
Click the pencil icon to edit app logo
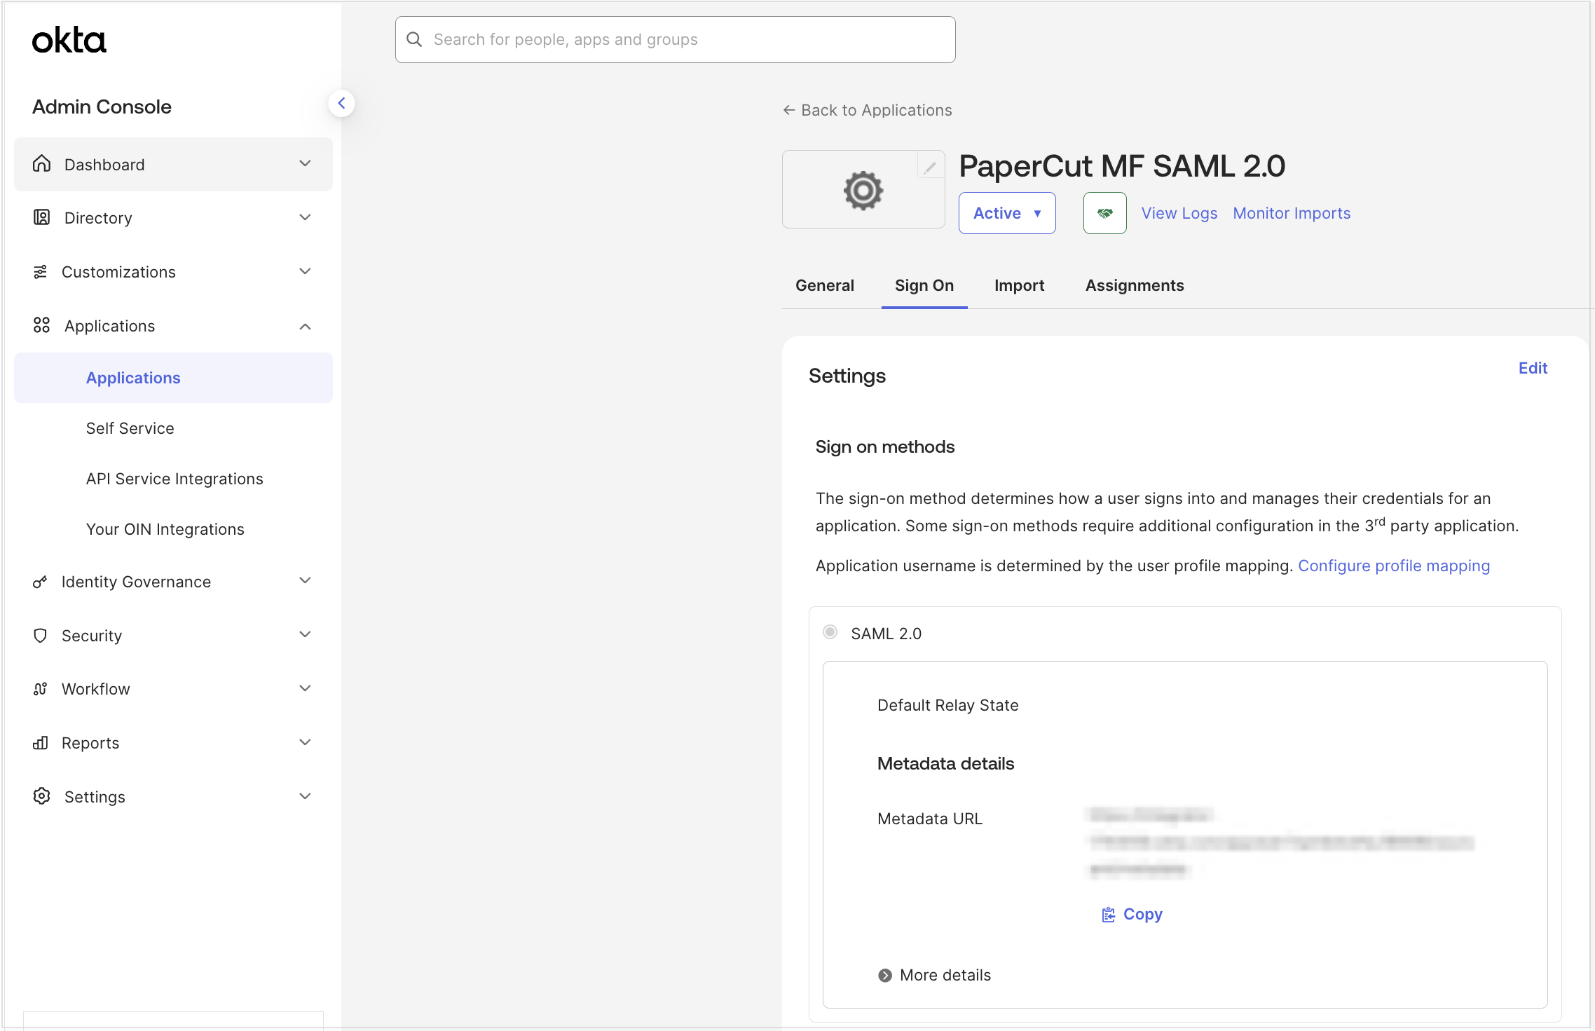click(x=930, y=167)
